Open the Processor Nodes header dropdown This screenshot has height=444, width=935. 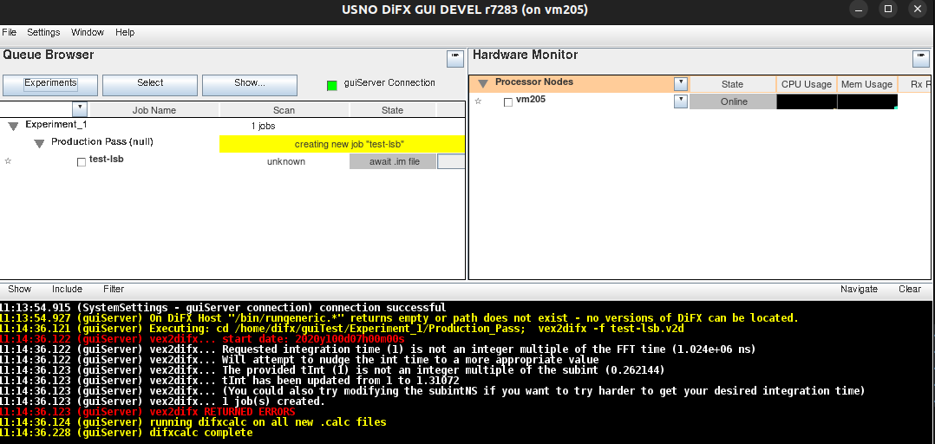tap(681, 84)
